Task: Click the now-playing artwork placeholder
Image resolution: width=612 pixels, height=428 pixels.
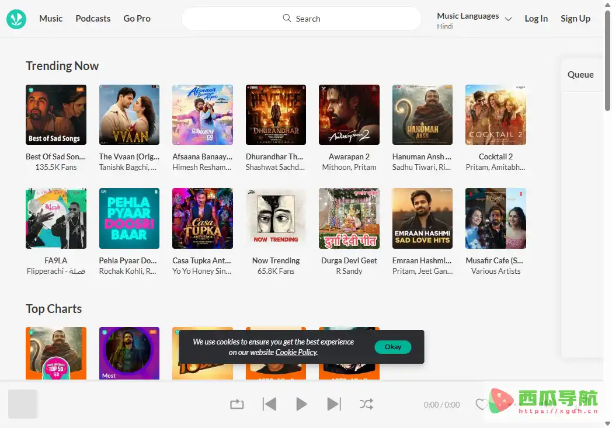Action: click(x=23, y=404)
